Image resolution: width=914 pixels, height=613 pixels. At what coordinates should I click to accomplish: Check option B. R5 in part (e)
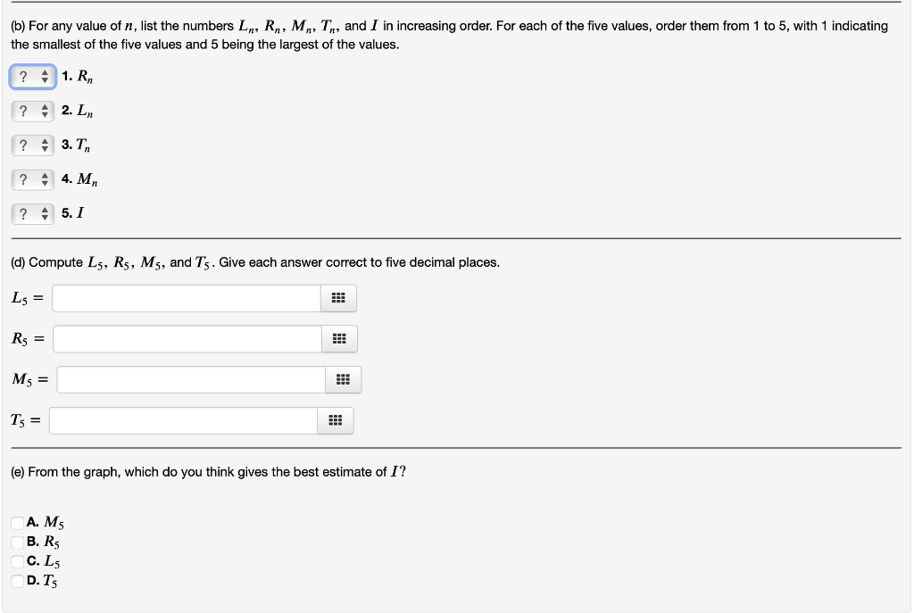(17, 542)
